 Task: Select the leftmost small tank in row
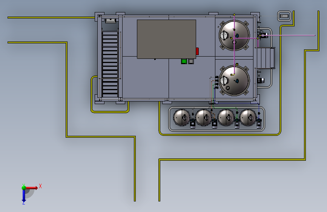pyautogui.click(x=182, y=117)
